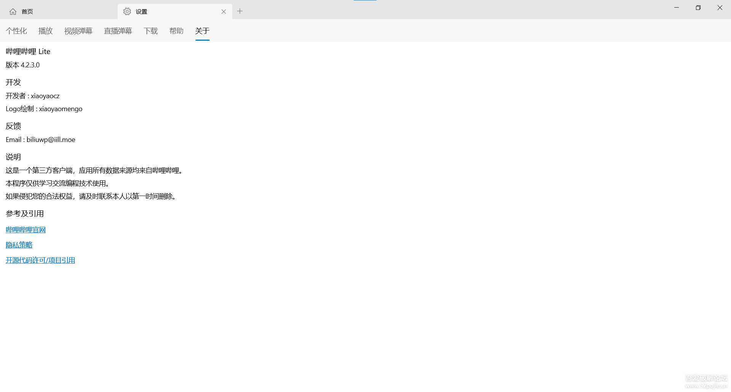Click the 设置 tab title text
The image size is (731, 392).
coord(141,11)
